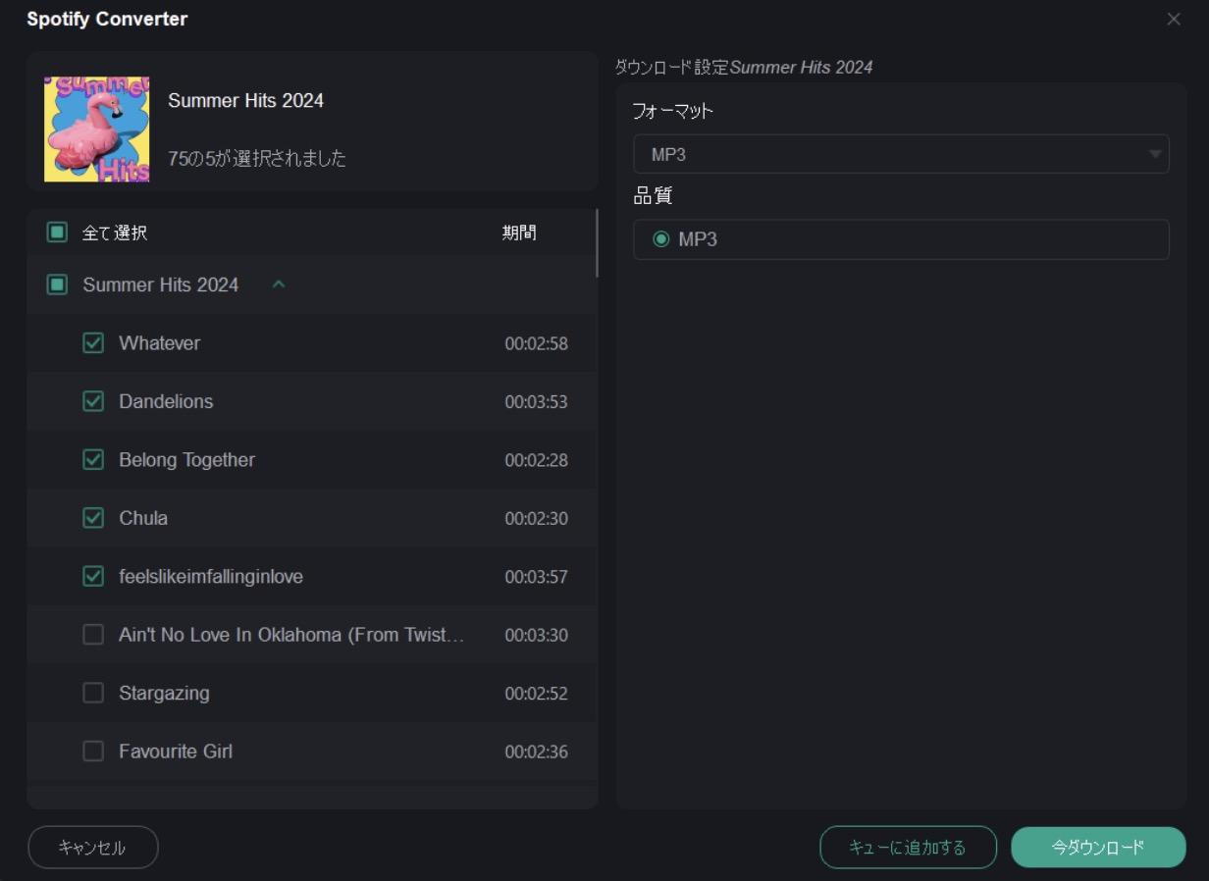This screenshot has height=881, width=1209.
Task: Click duration 00:03:53 of Dandelions
Action: pos(536,402)
